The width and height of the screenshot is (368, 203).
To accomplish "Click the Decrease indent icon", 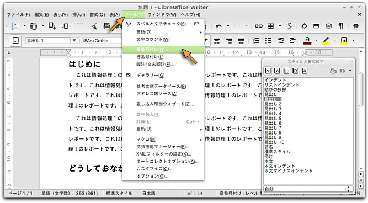I will click(280, 41).
